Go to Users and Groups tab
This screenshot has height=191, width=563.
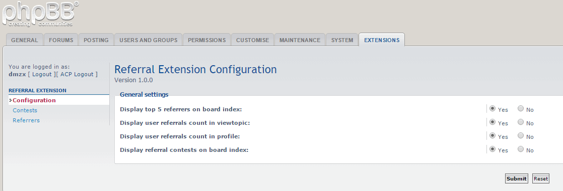click(x=148, y=40)
